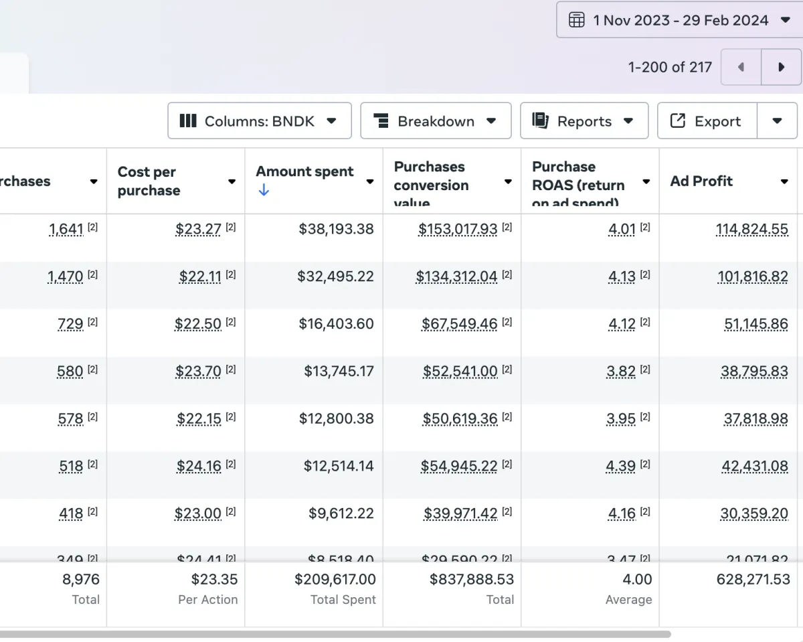
Task: Open Ad Profit column options arrow
Action: 784,181
